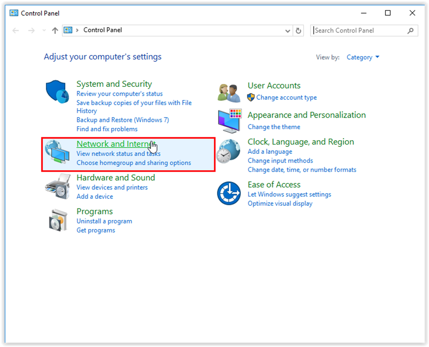Screen dimensions: 429x347
Task: Open Save backup copies with File History
Action: coord(134,107)
